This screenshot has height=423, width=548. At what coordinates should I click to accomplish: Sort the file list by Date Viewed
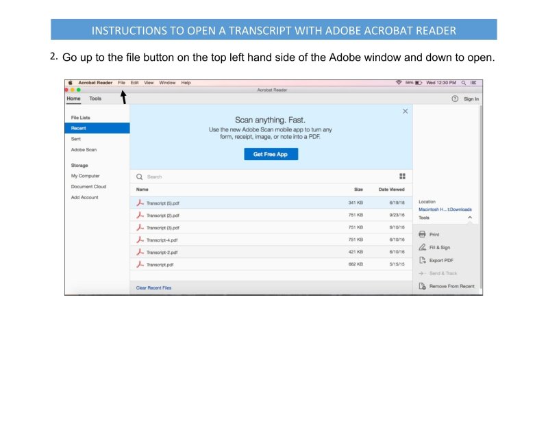391,189
